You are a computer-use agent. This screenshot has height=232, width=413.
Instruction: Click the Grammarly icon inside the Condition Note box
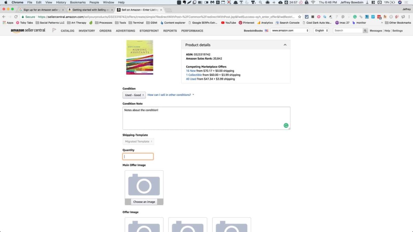tap(286, 125)
